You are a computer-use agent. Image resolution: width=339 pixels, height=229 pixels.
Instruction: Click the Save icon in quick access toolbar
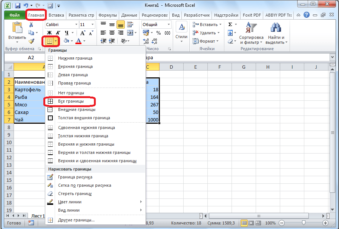coord(18,6)
